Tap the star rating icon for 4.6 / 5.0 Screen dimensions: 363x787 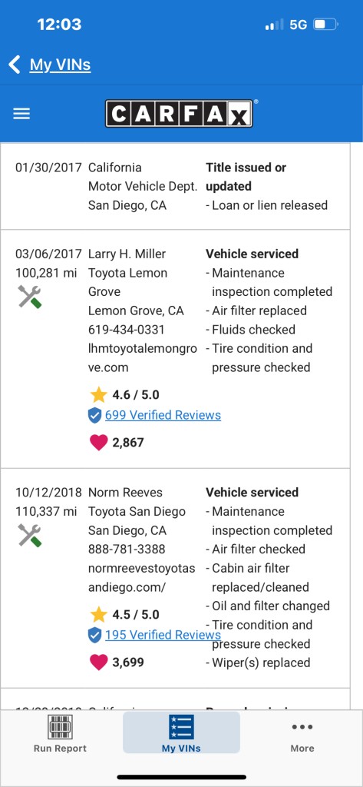[x=99, y=394]
